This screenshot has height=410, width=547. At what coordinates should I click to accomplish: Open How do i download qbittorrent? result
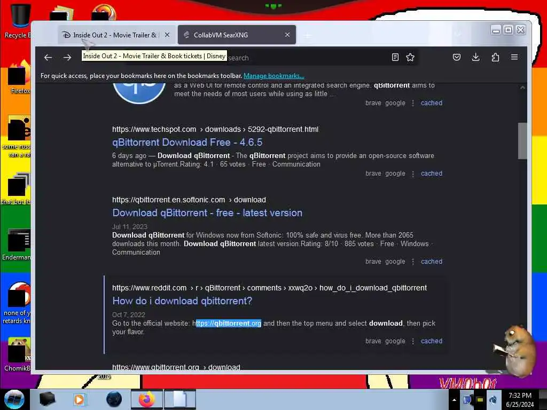(182, 301)
